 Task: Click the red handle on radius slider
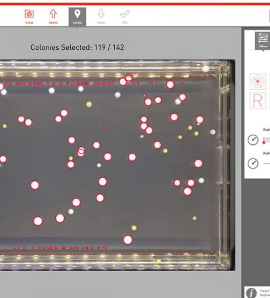point(264,142)
